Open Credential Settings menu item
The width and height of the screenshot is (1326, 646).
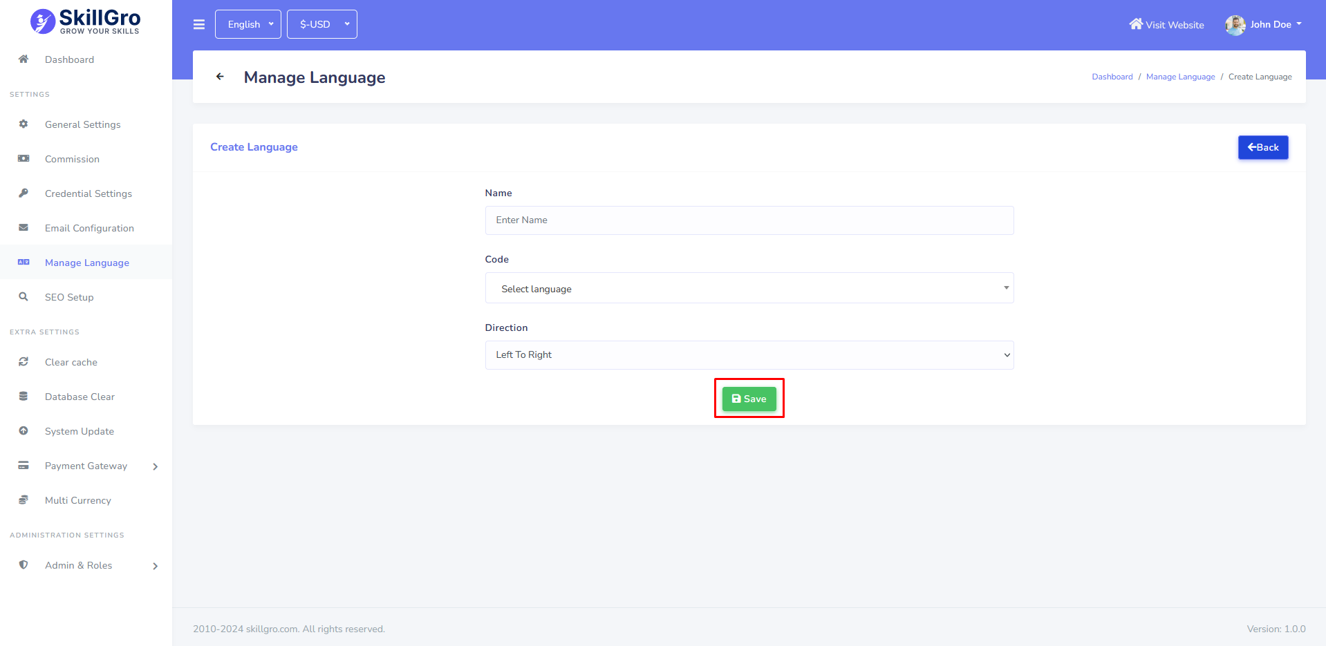(x=86, y=193)
